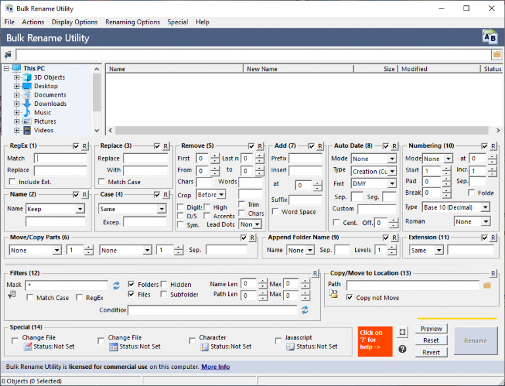This screenshot has height=386, width=505.
Task: Toggle the Copy not Move checkbox
Action: tap(349, 297)
